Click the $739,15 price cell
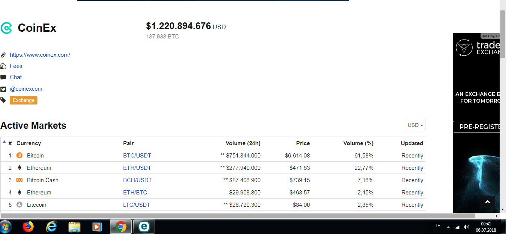This screenshot has height=234, width=506. [x=299, y=180]
